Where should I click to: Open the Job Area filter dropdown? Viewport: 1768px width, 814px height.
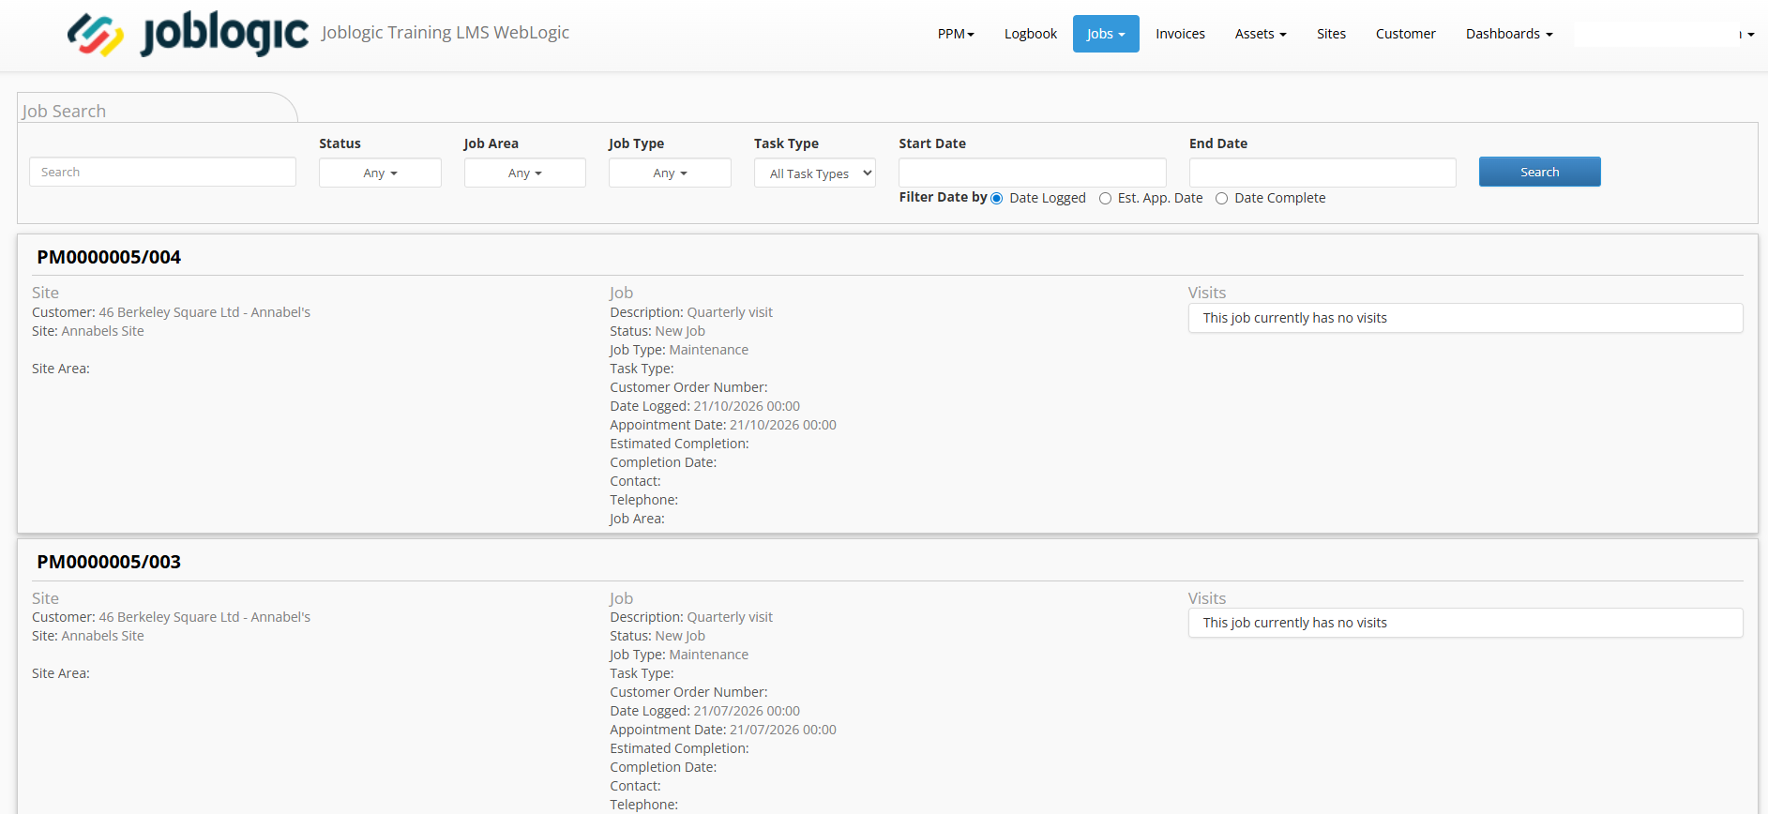(x=525, y=173)
